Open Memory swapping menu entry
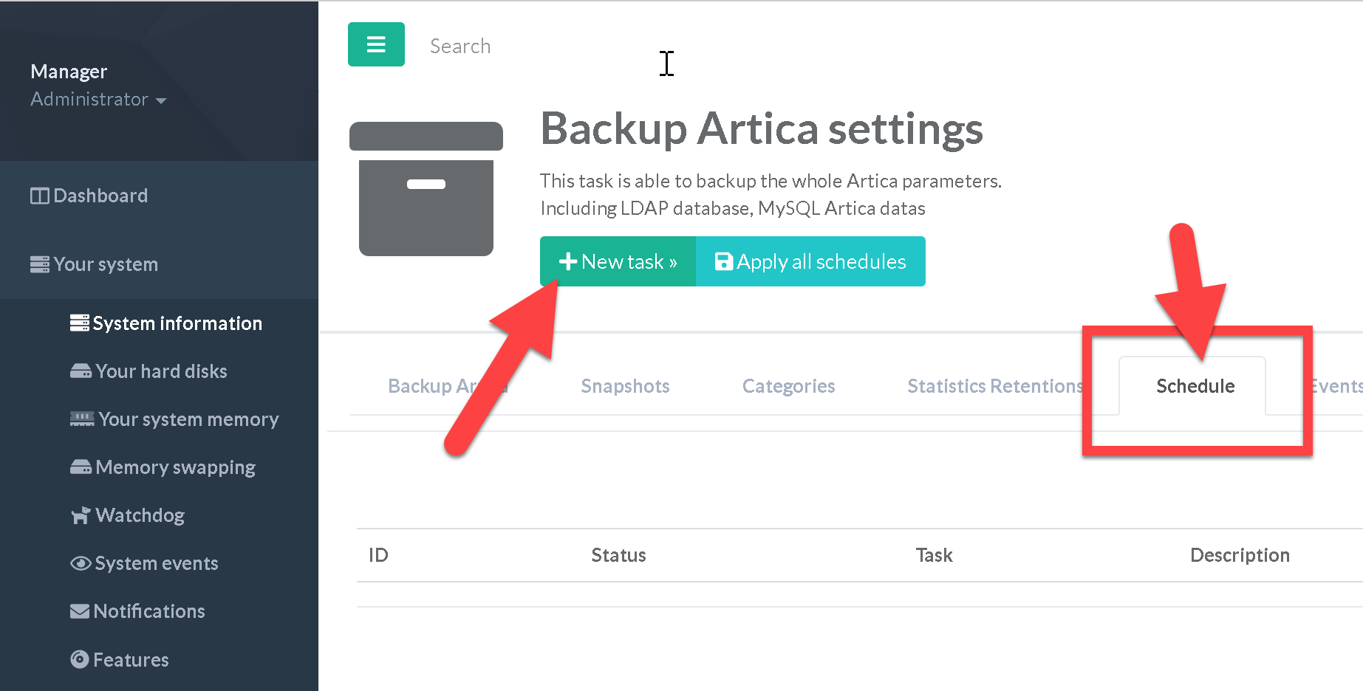The width and height of the screenshot is (1363, 691). coord(175,467)
